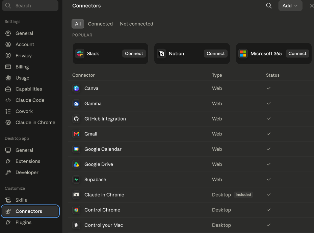
Task: Click the Canva status checkmark
Action: coord(269,88)
